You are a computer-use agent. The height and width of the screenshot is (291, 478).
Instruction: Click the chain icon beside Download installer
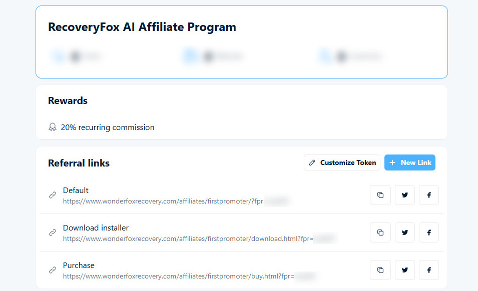pyautogui.click(x=53, y=232)
